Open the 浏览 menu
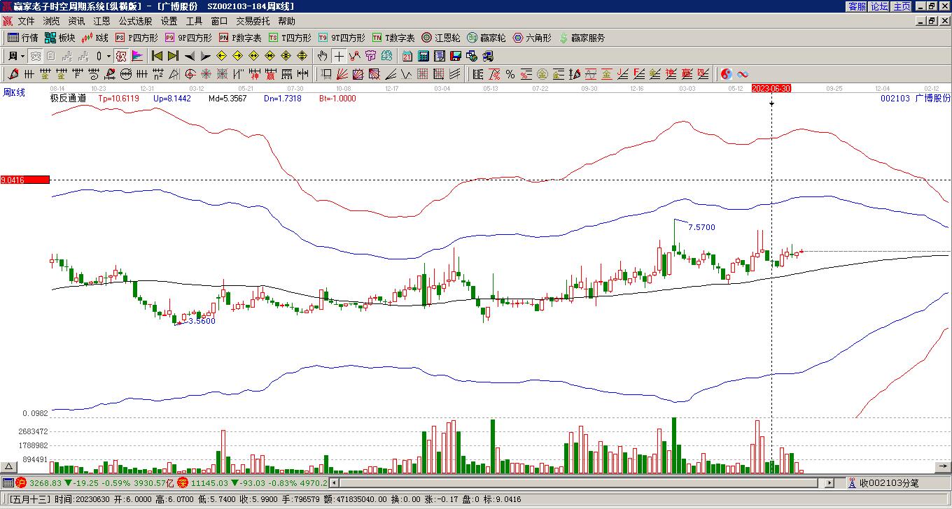 point(51,22)
